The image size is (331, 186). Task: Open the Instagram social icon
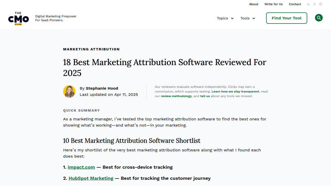[321, 4]
